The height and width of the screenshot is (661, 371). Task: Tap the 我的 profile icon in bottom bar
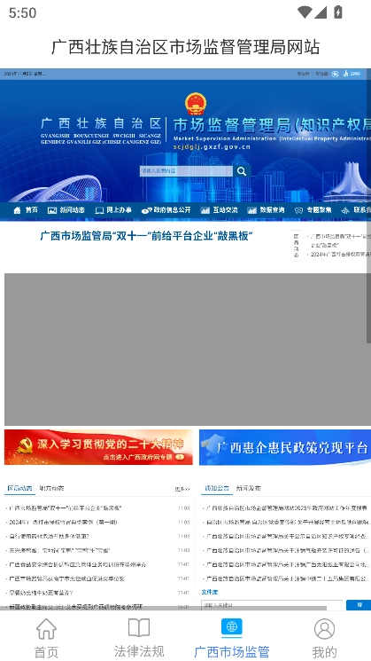pos(324,629)
